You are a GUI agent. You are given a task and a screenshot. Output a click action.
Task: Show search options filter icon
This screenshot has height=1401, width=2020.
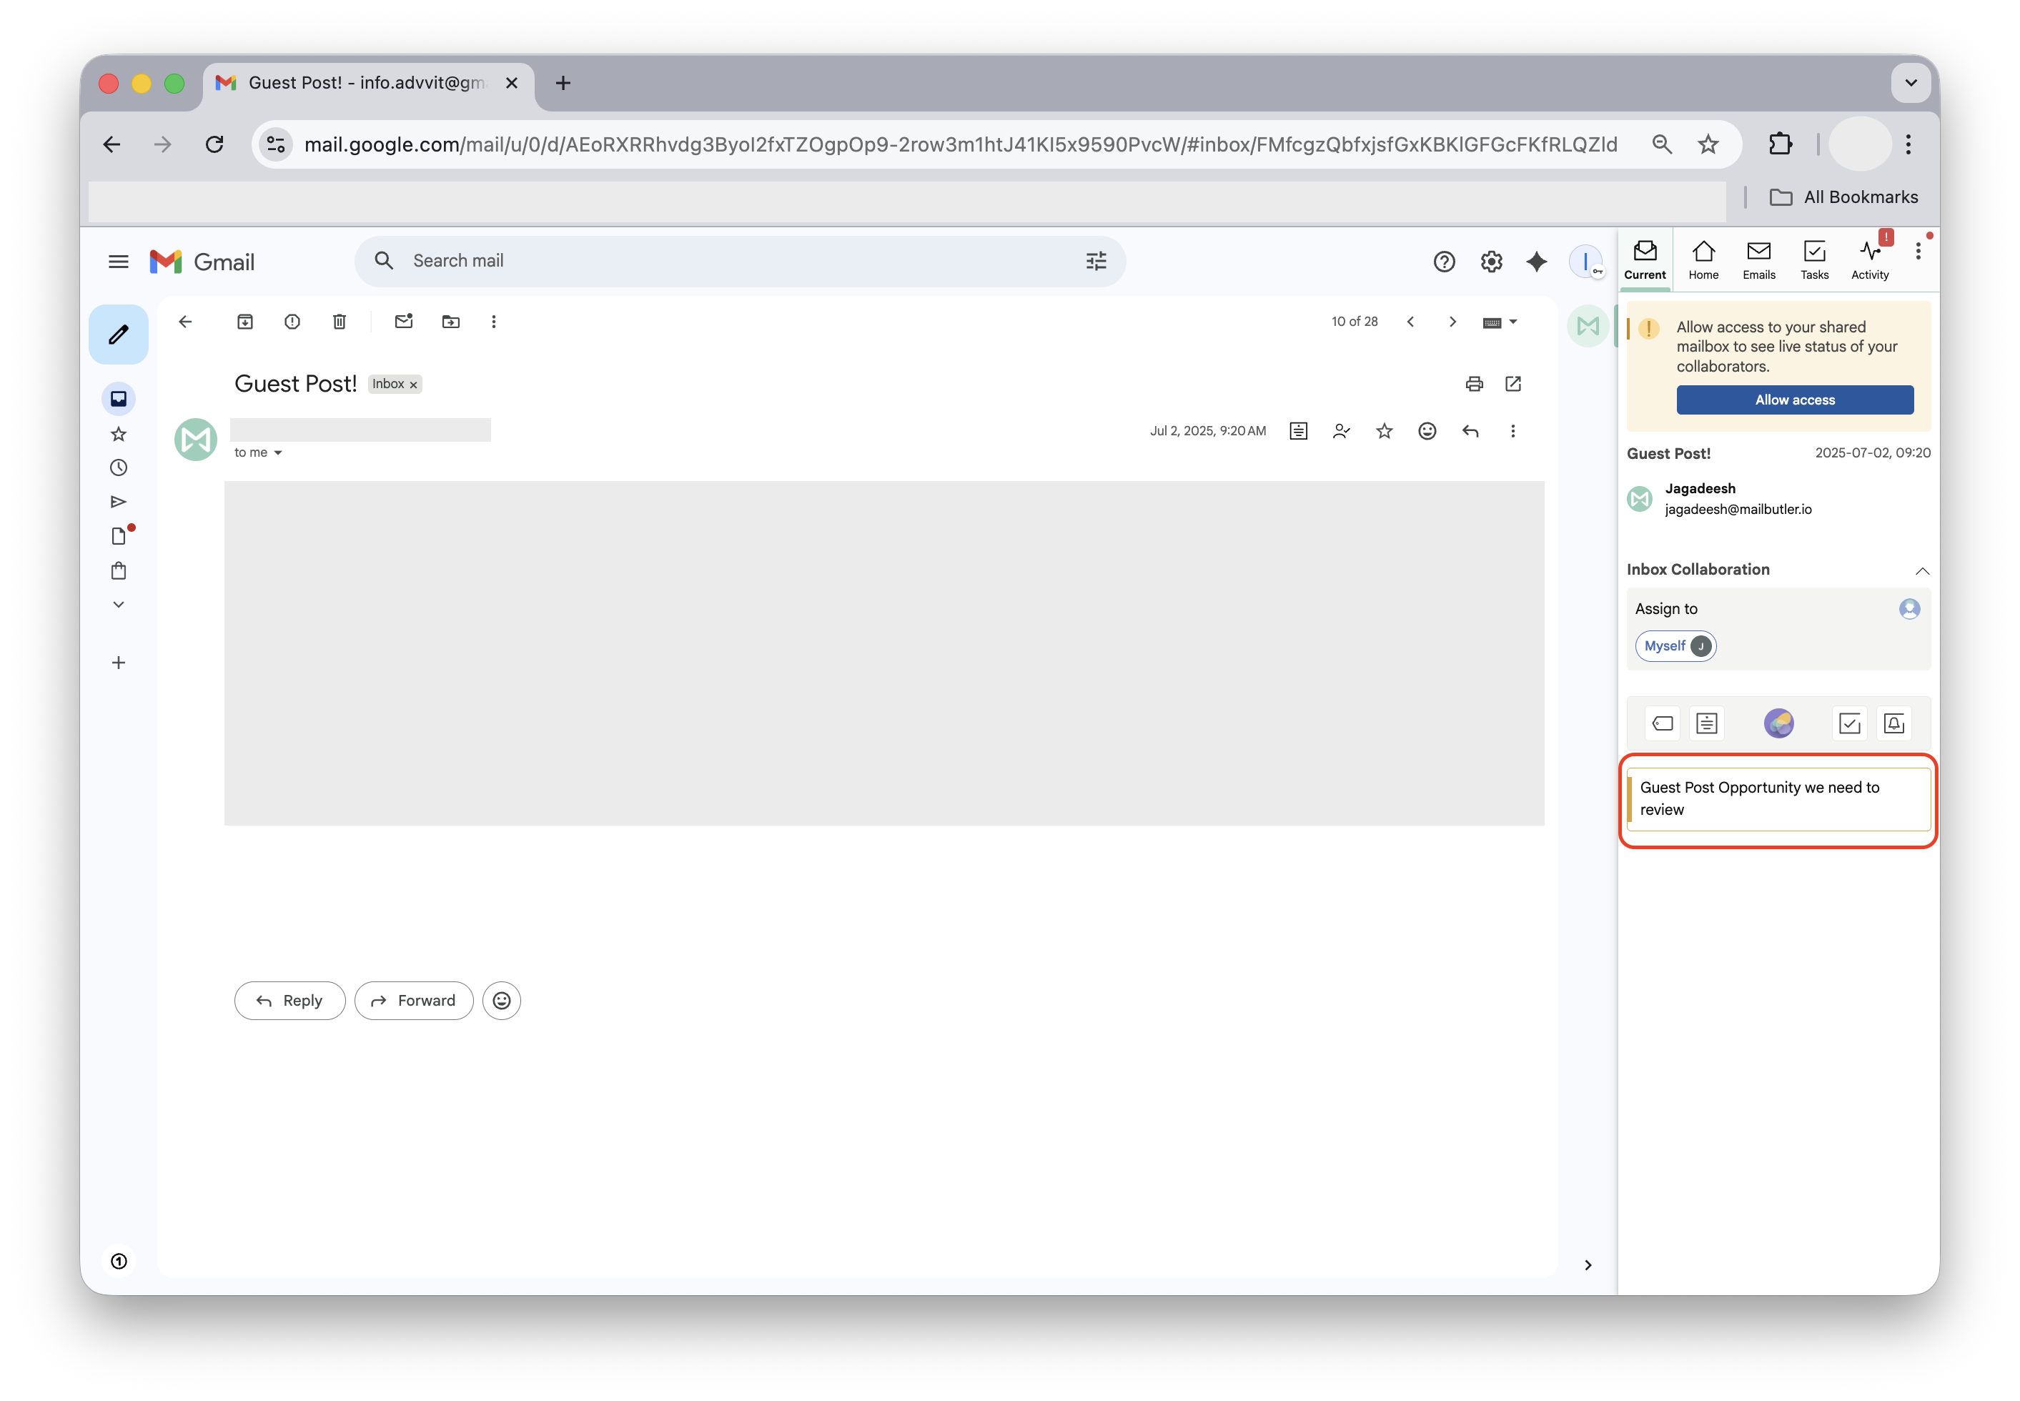[x=1096, y=261]
